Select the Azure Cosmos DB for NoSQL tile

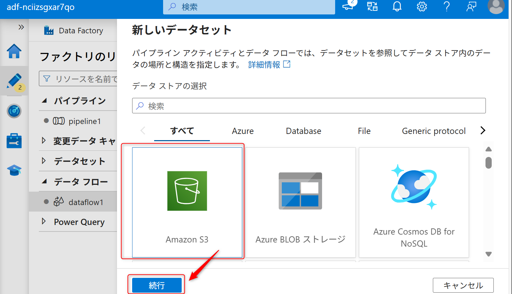[414, 202]
